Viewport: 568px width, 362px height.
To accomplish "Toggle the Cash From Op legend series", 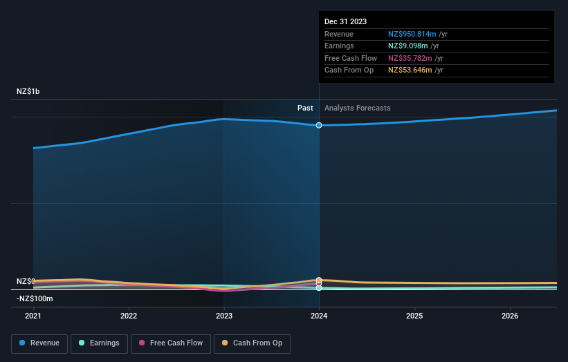I will click(x=252, y=343).
